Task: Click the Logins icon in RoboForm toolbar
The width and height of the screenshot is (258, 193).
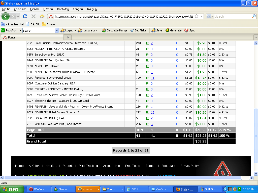Action: 62,30
